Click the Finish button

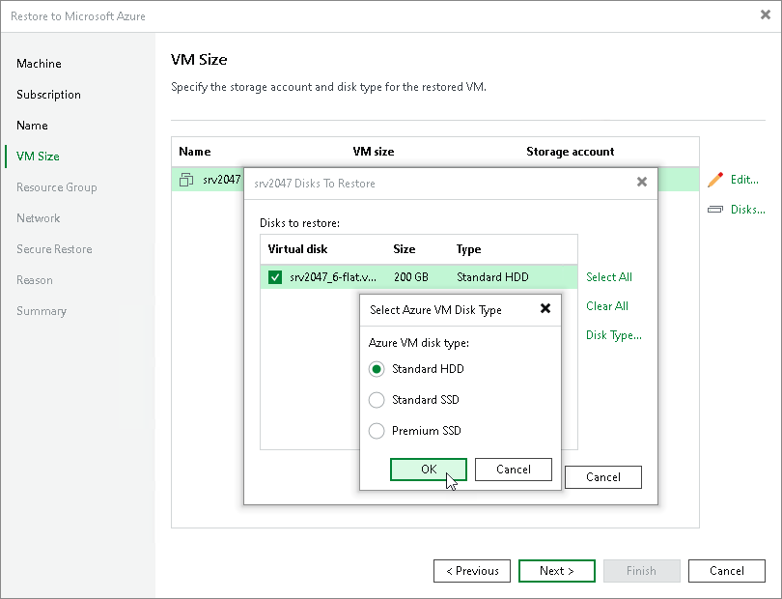(x=641, y=571)
